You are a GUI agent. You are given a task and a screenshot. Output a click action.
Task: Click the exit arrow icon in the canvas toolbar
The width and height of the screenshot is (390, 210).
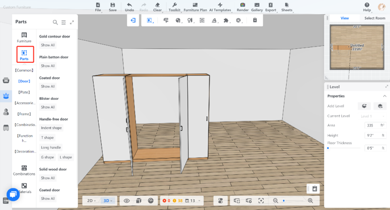point(133,20)
